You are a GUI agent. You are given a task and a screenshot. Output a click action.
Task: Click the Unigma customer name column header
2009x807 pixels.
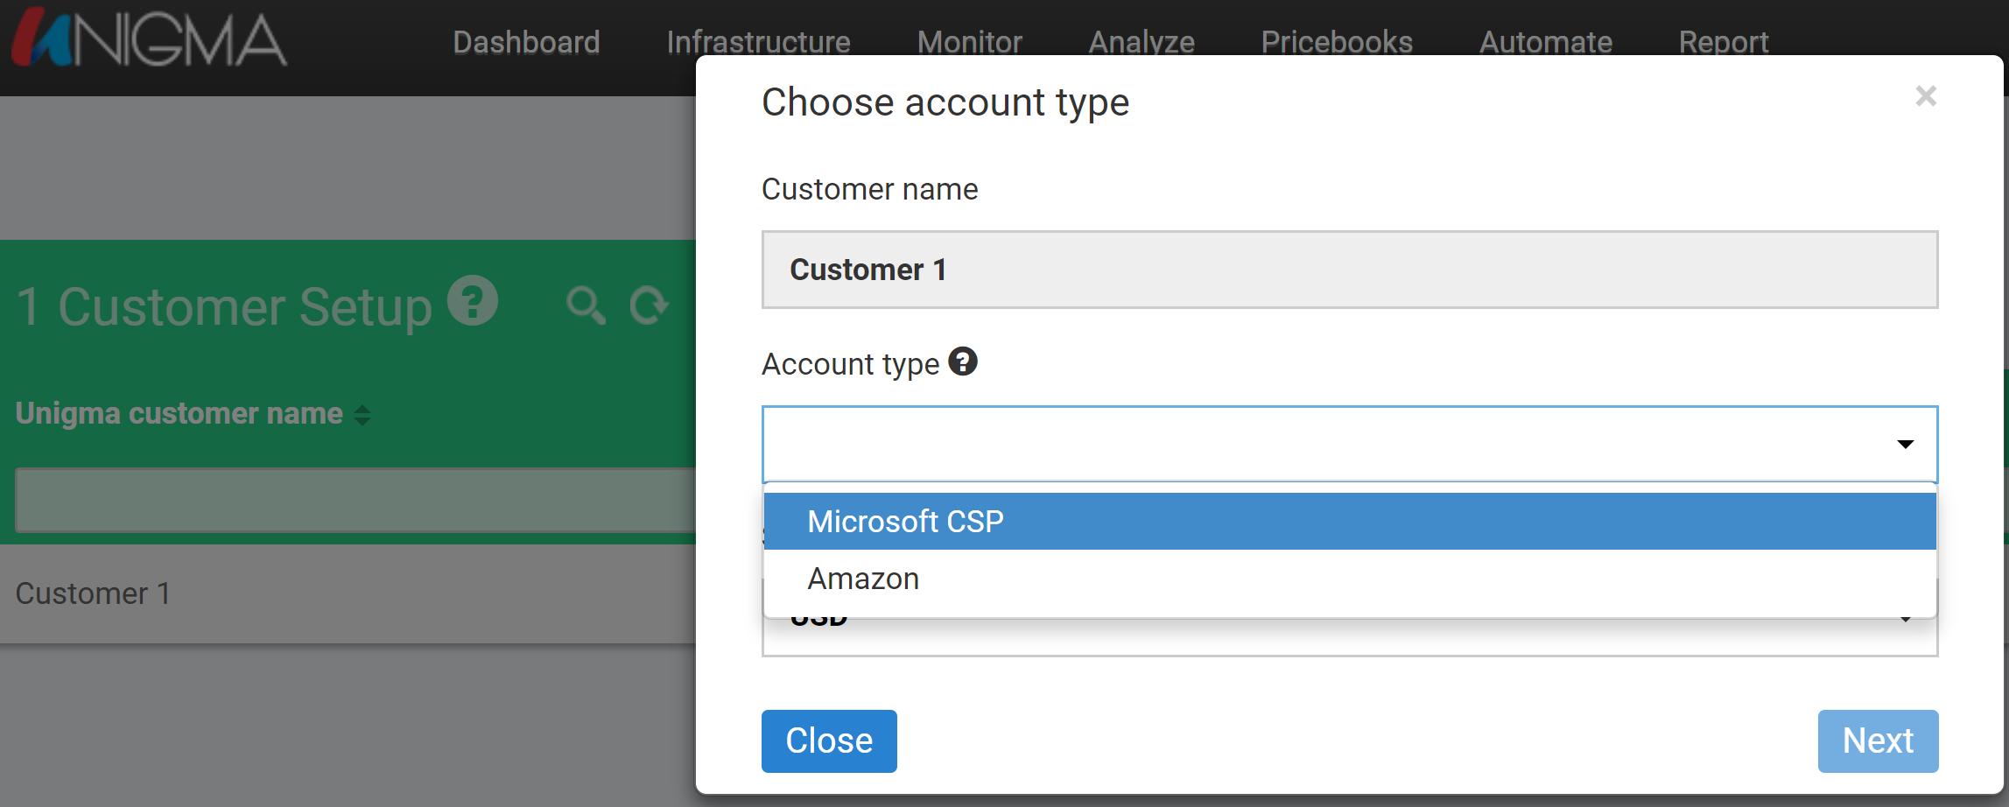pyautogui.click(x=179, y=413)
